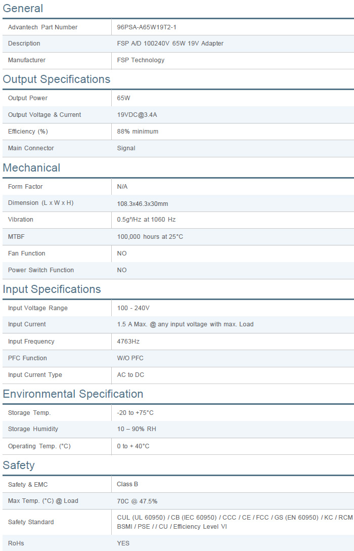Select the 19VDC@3.4A output value
Image resolution: width=354 pixels, height=551 pixels.
point(137,115)
